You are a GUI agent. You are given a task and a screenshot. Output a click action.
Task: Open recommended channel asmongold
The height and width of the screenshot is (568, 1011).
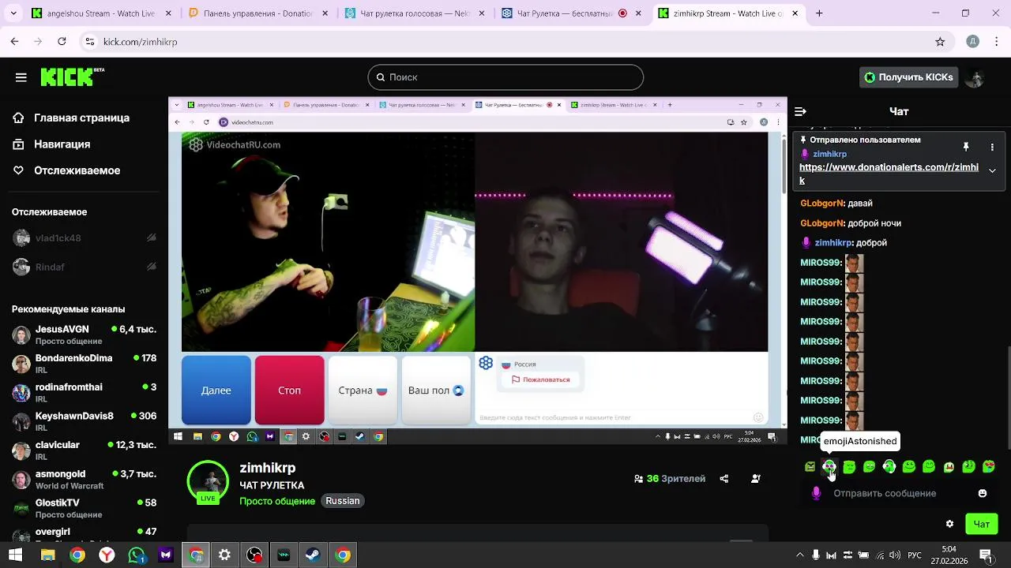pyautogui.click(x=84, y=480)
